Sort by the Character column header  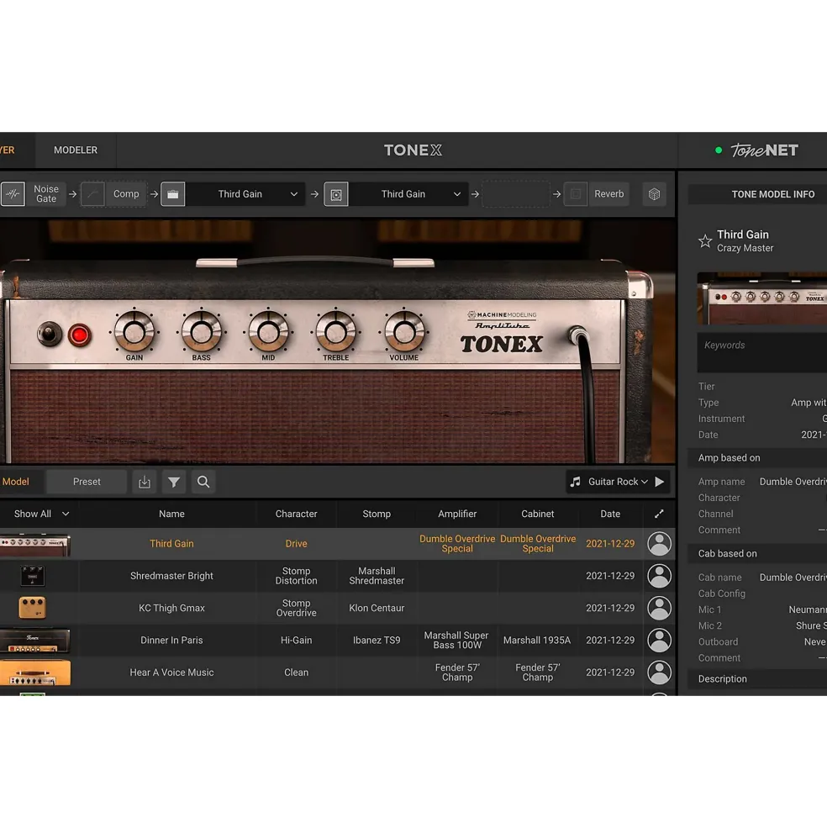click(x=297, y=514)
